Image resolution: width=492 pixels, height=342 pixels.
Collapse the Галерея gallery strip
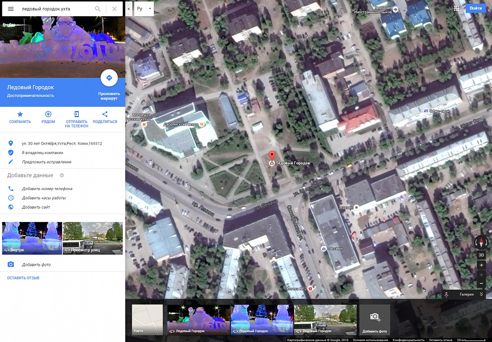coord(481,294)
